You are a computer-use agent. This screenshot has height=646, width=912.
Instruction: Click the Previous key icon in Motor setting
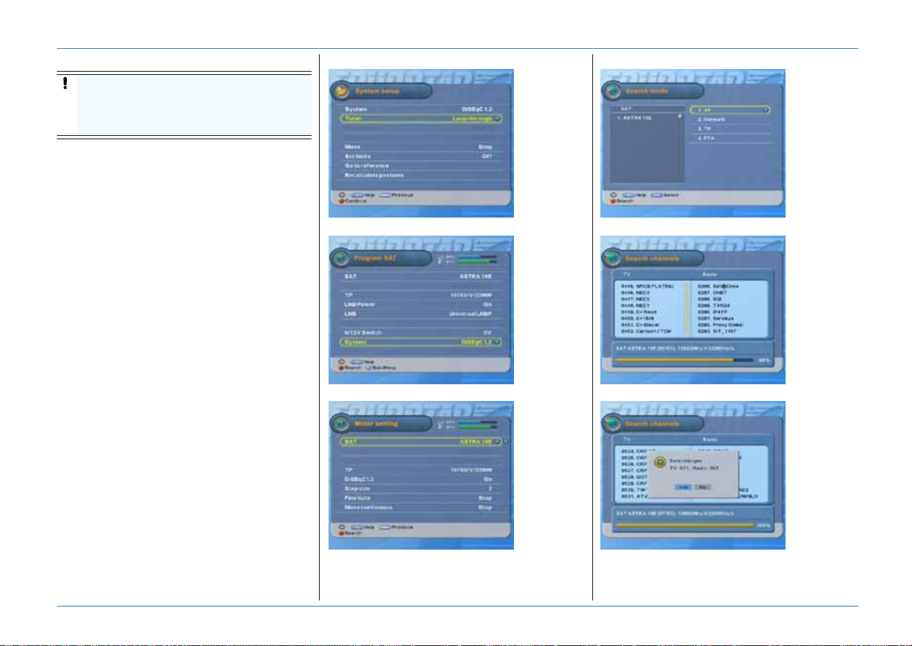click(385, 527)
